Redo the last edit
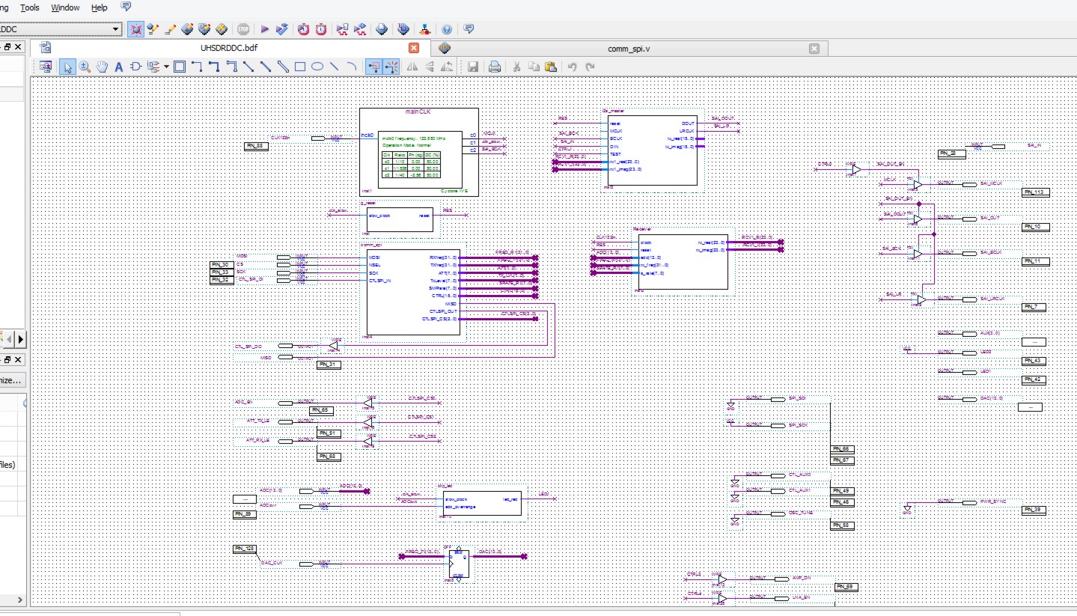Viewport: 1077px width, 616px height. (x=590, y=67)
